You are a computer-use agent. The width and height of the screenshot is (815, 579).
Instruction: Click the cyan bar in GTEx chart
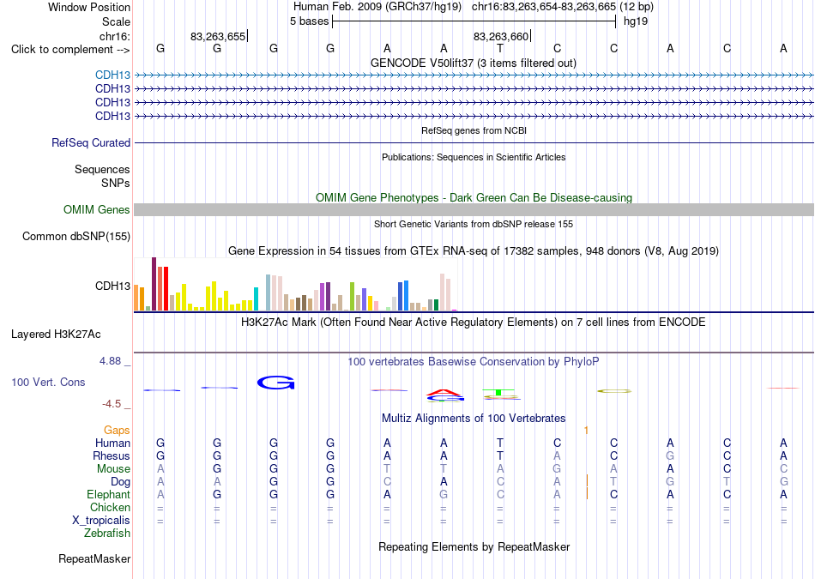tap(256, 299)
